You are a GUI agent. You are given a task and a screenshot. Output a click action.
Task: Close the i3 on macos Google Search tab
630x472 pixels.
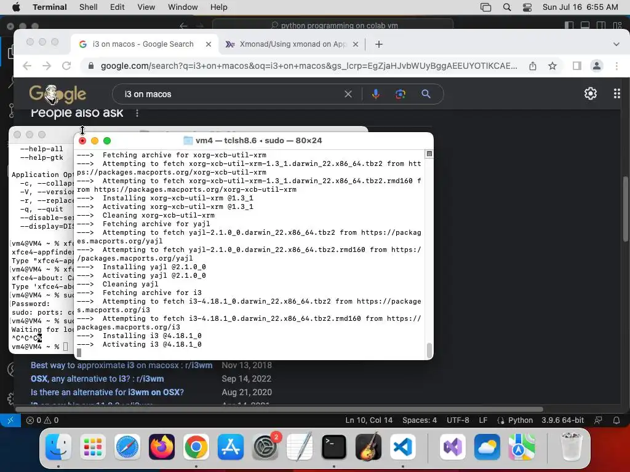209,44
